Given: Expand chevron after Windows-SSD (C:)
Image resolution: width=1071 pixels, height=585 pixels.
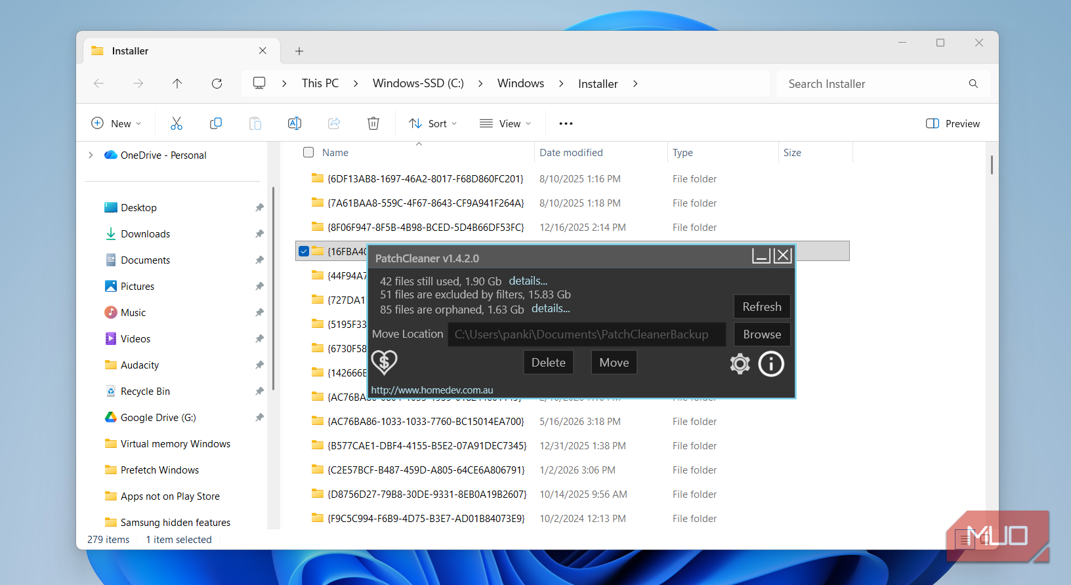Looking at the screenshot, I should (x=480, y=83).
